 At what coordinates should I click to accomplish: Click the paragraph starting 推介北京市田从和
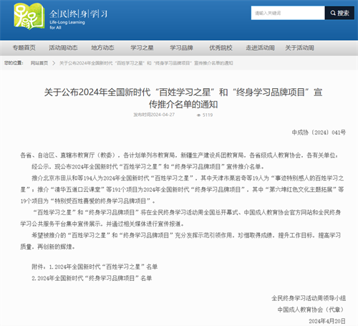click(182, 190)
